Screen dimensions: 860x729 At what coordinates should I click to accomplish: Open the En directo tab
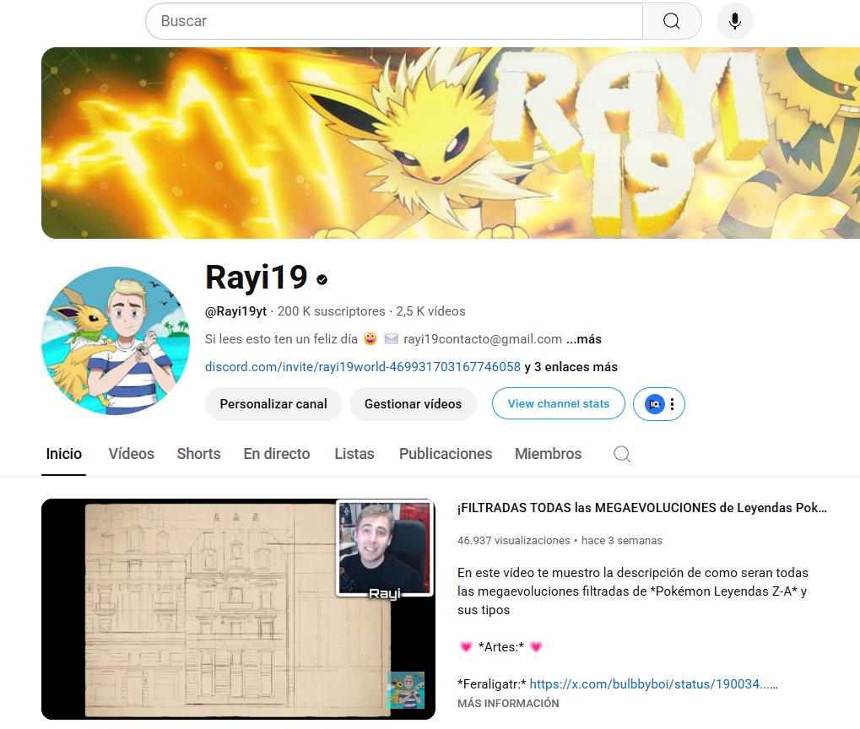277,454
